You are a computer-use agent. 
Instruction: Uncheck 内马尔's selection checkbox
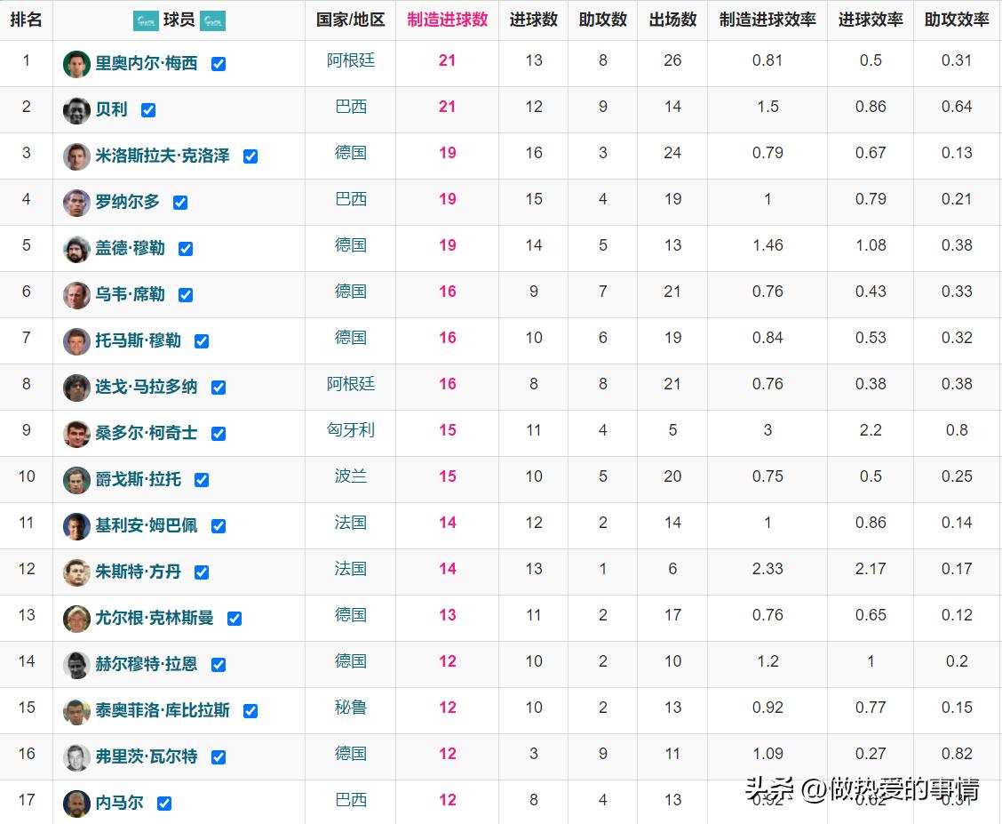click(x=165, y=803)
